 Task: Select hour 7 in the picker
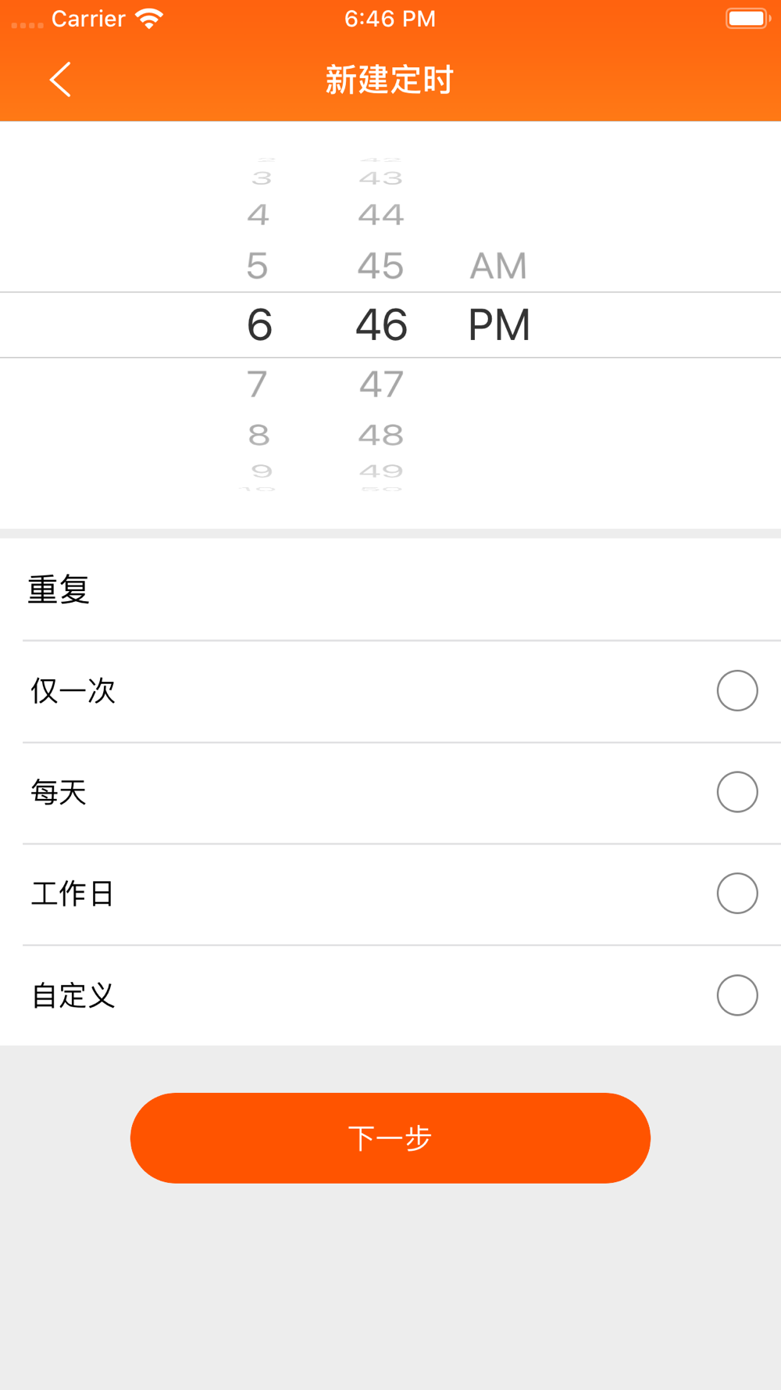[x=258, y=385]
